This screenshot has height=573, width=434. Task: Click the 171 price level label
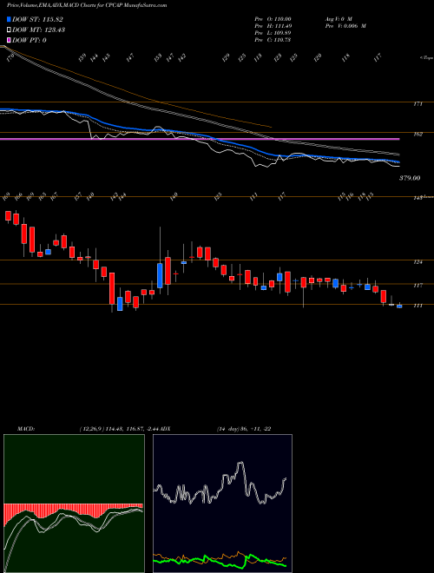(418, 104)
